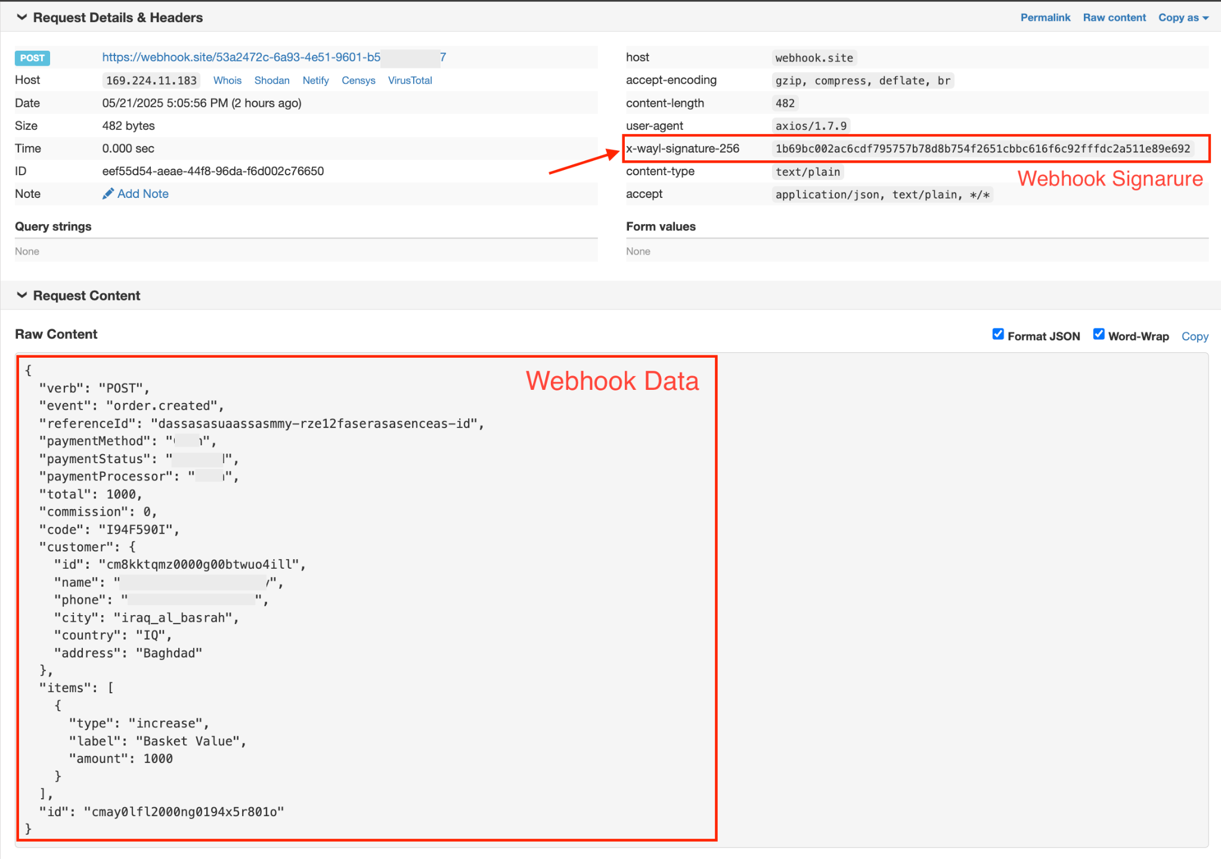Collapse the Request Details & Headers section

point(21,17)
